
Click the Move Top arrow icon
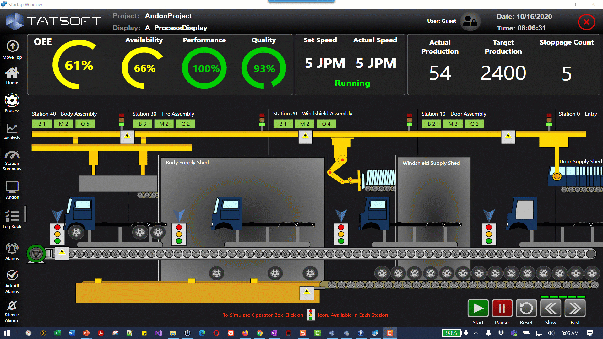pyautogui.click(x=12, y=46)
